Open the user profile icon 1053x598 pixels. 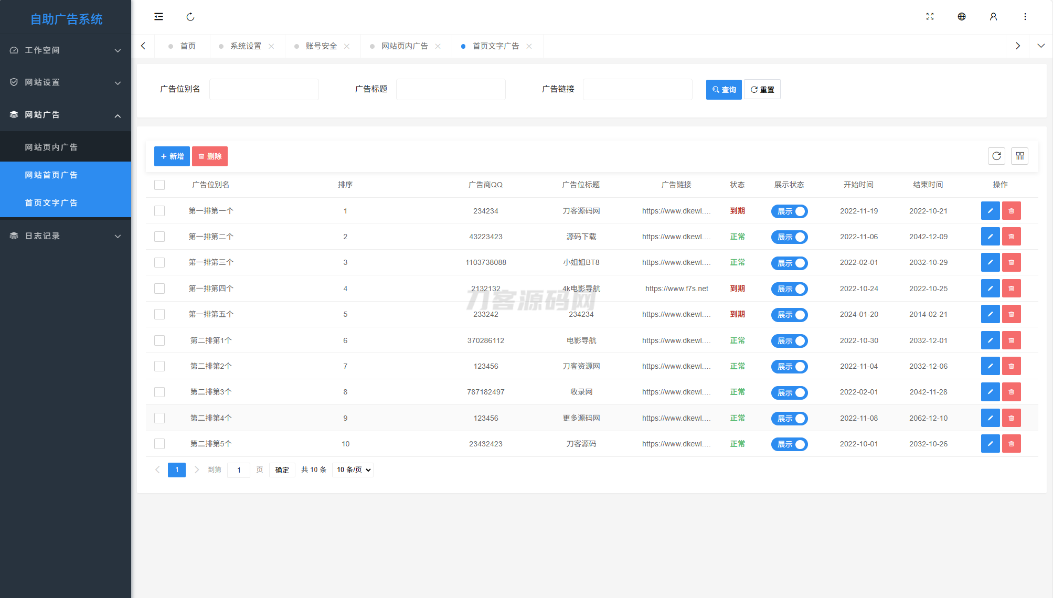click(993, 16)
